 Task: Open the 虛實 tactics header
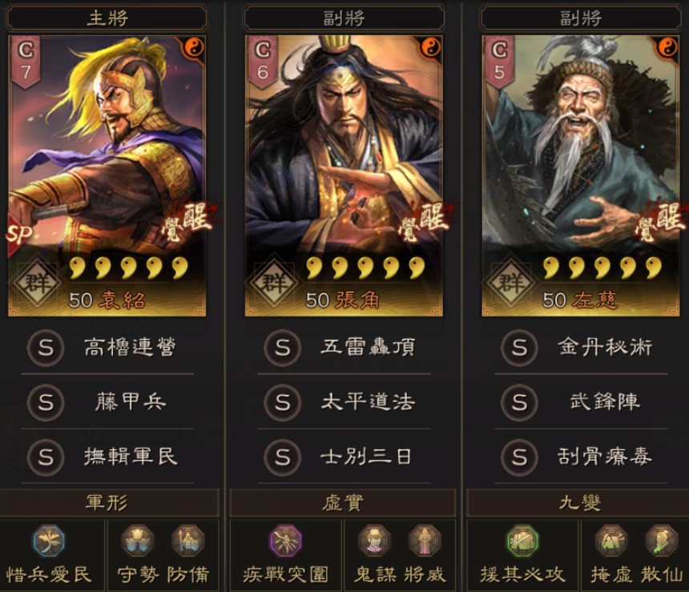[x=343, y=502]
